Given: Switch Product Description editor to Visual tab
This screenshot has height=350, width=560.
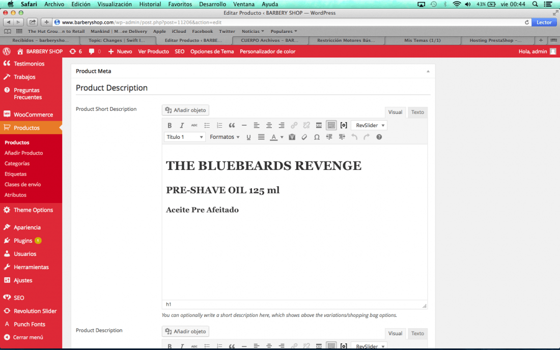Looking at the screenshot, I should point(396,333).
